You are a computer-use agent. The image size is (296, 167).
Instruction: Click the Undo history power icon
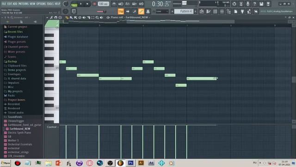[234, 4]
